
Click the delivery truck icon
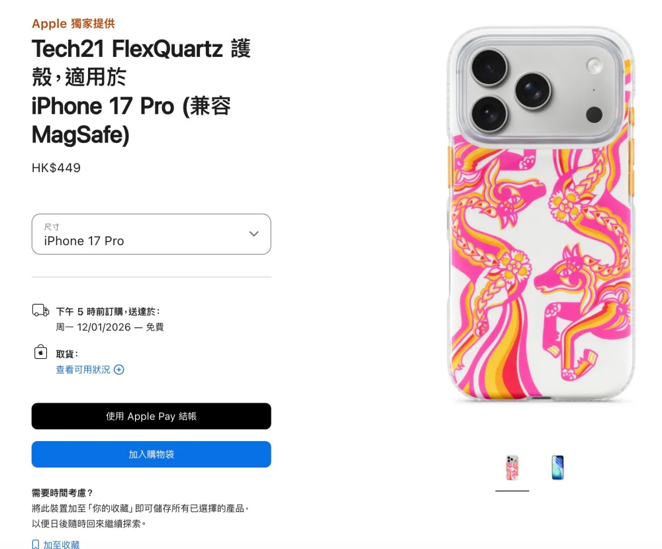tap(40, 311)
